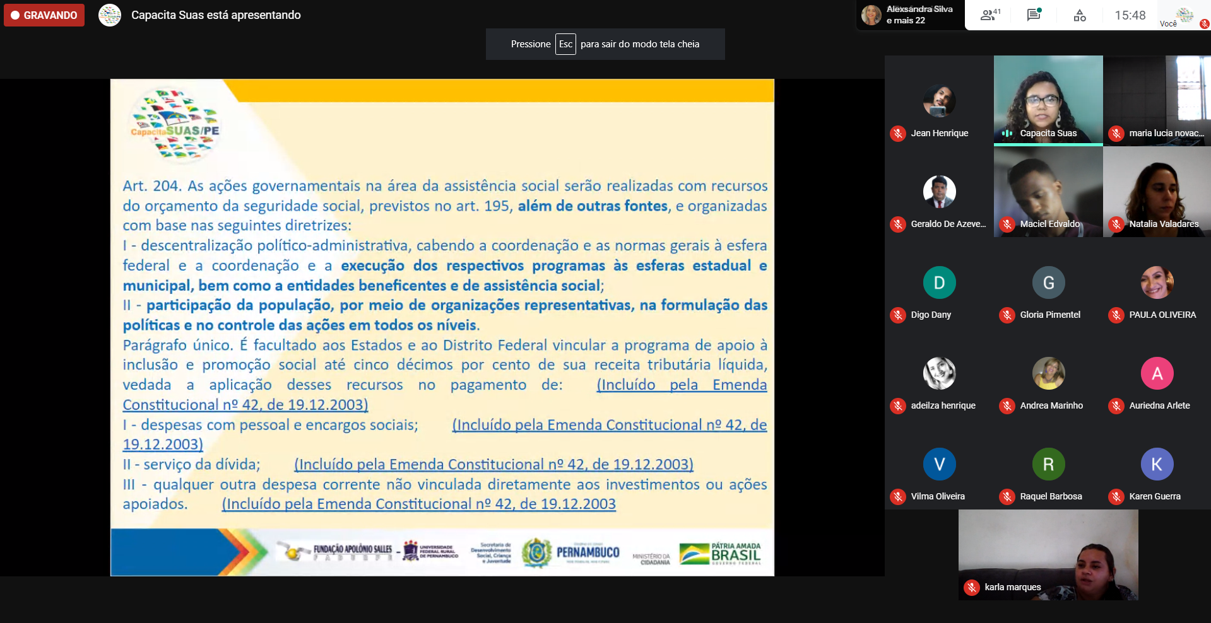Image resolution: width=1211 pixels, height=623 pixels.
Task: Open Emenda Constitucional link beside 'serviço da dívida'
Action: click(493, 465)
